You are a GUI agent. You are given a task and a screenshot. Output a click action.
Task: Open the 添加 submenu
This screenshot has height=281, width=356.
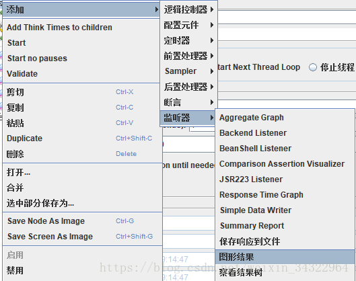coord(81,10)
